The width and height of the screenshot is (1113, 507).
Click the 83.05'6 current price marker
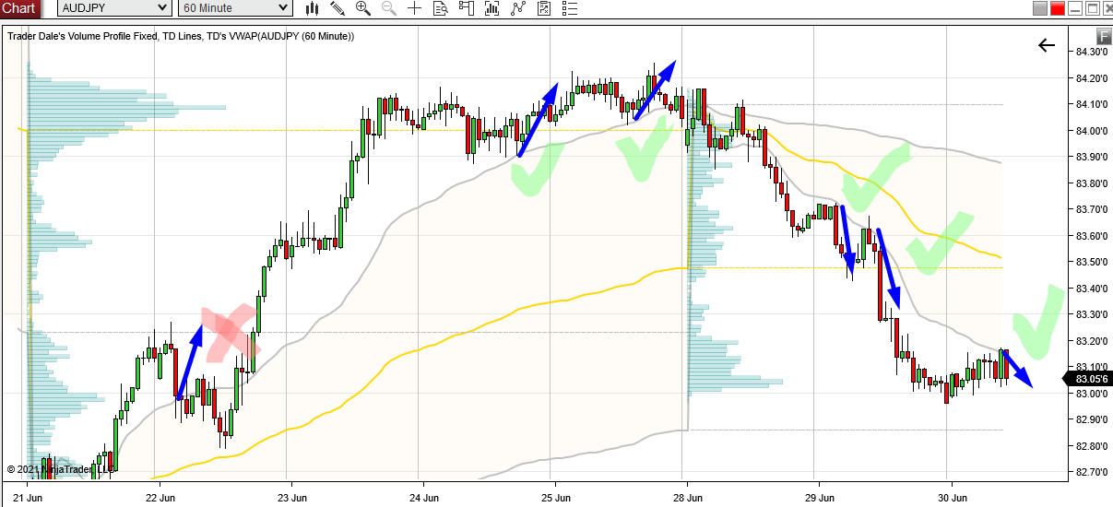coord(1090,378)
